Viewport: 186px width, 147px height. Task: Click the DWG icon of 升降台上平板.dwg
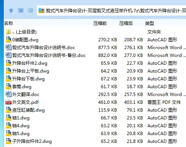(9, 71)
